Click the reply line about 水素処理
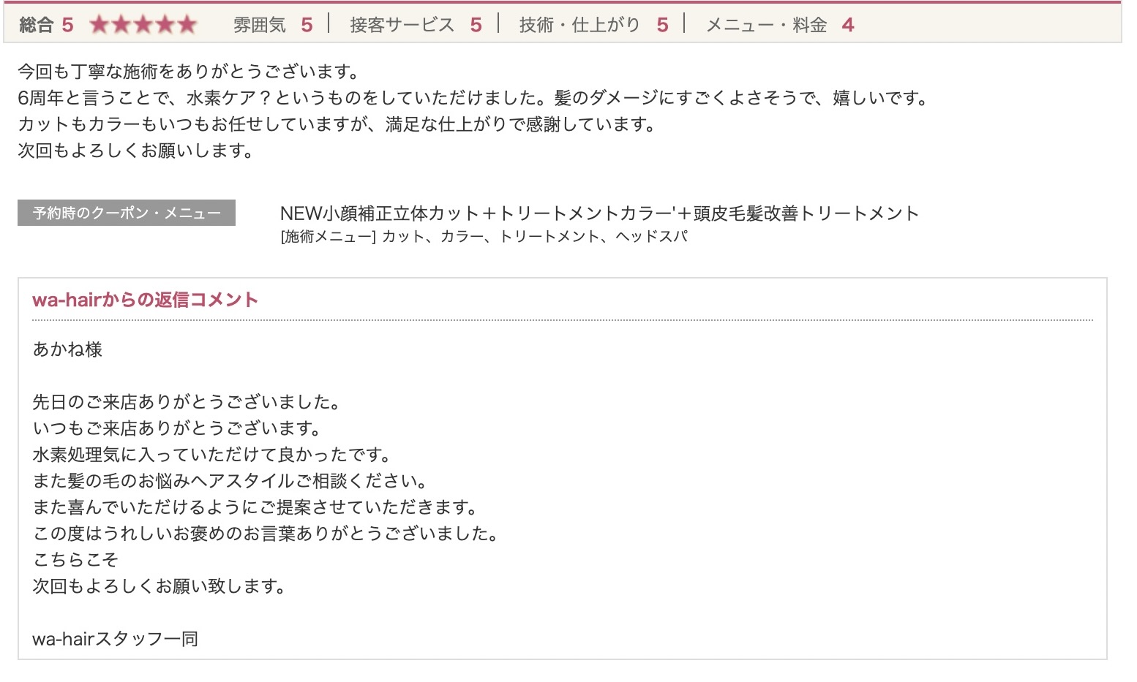 click(x=212, y=455)
